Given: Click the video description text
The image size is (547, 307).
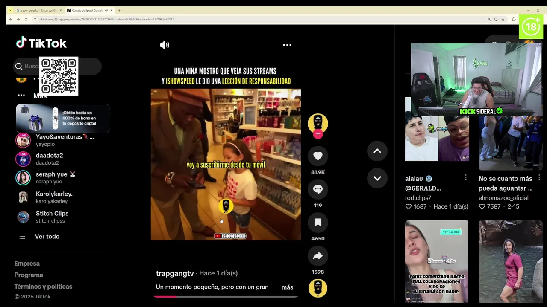Looking at the screenshot, I should (212, 287).
